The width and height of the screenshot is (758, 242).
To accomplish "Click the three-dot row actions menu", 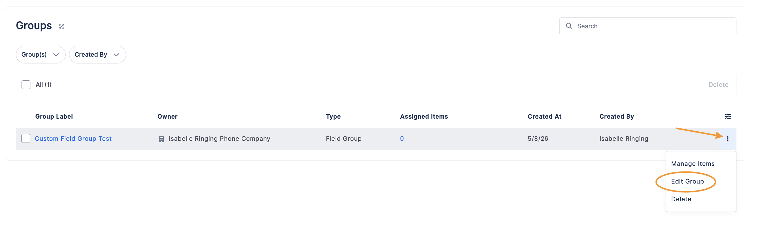I will click(728, 139).
